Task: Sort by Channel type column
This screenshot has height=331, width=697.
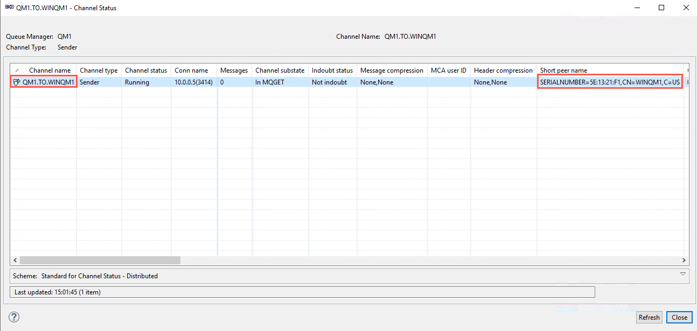Action: pos(99,71)
